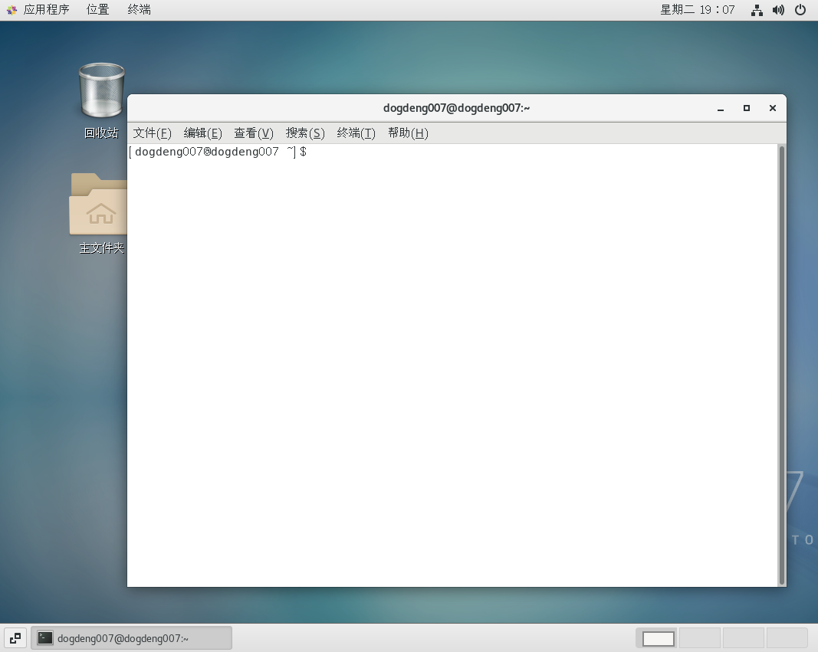
Task: Open the 搜索(S) menu
Action: pyautogui.click(x=305, y=133)
